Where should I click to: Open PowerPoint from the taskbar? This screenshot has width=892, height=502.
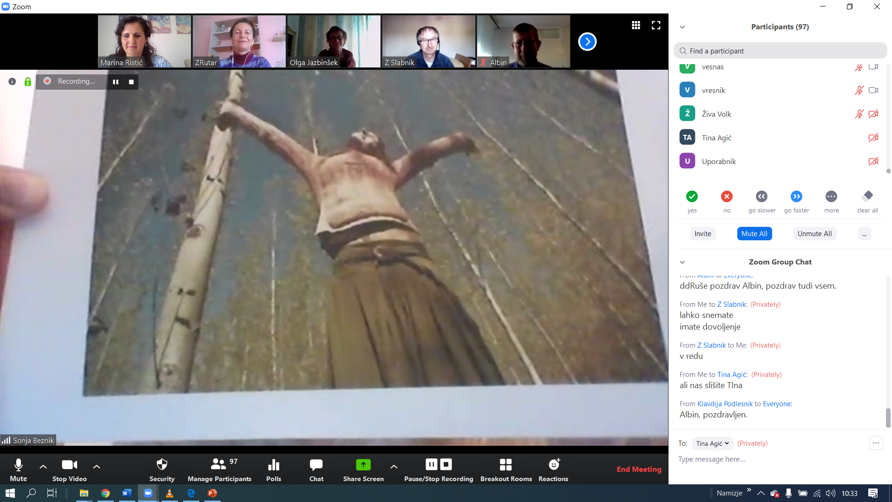(x=212, y=493)
